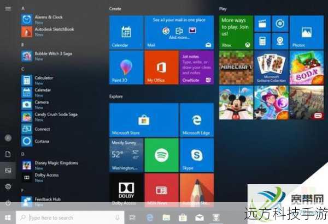Viewport: 328px width, 224px height.
Task: Open the My Office tile
Action: click(x=161, y=68)
